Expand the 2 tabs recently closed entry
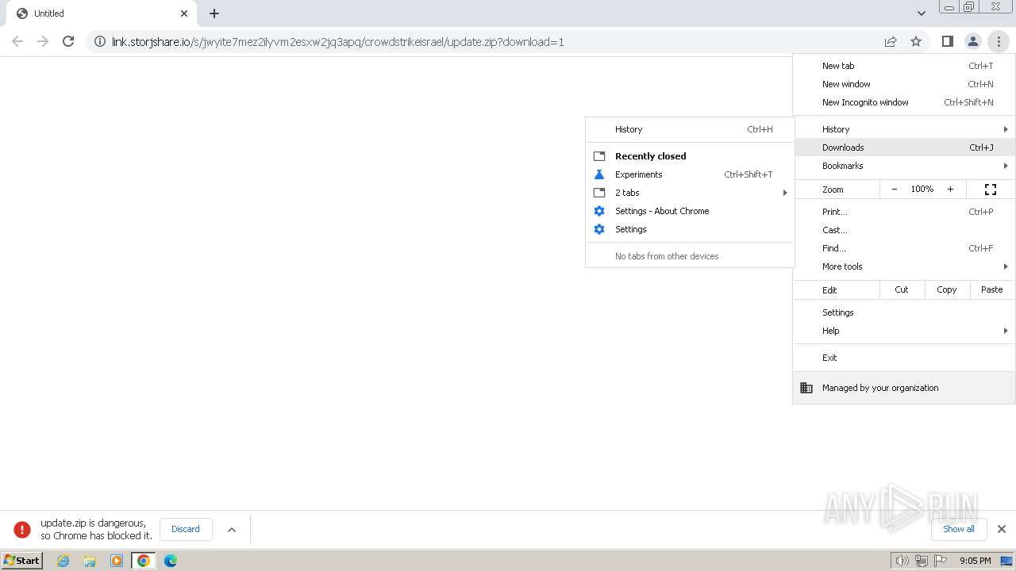 (x=690, y=193)
